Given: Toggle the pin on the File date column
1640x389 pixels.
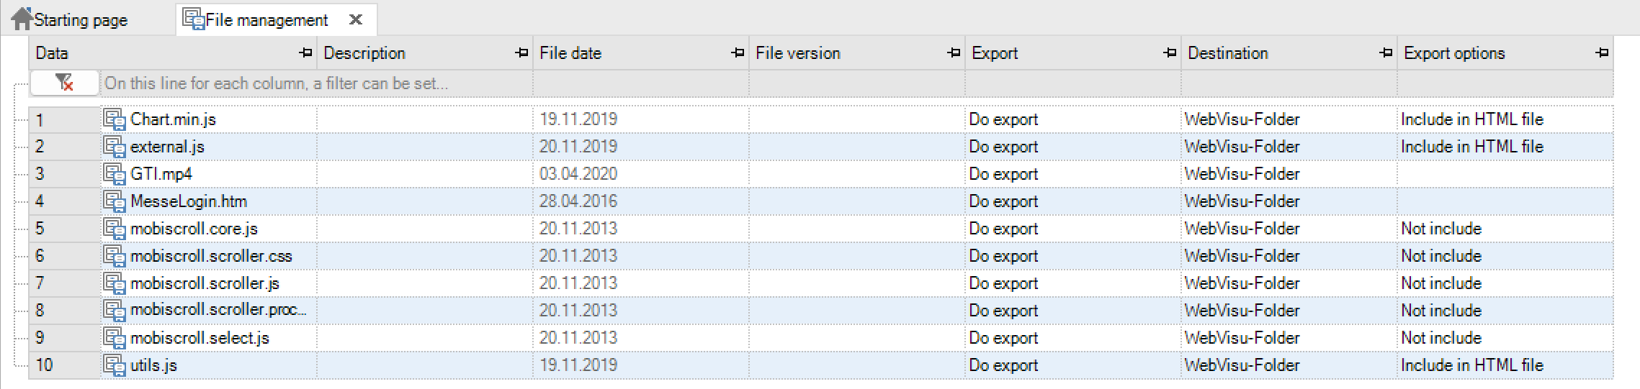Looking at the screenshot, I should coord(738,53).
